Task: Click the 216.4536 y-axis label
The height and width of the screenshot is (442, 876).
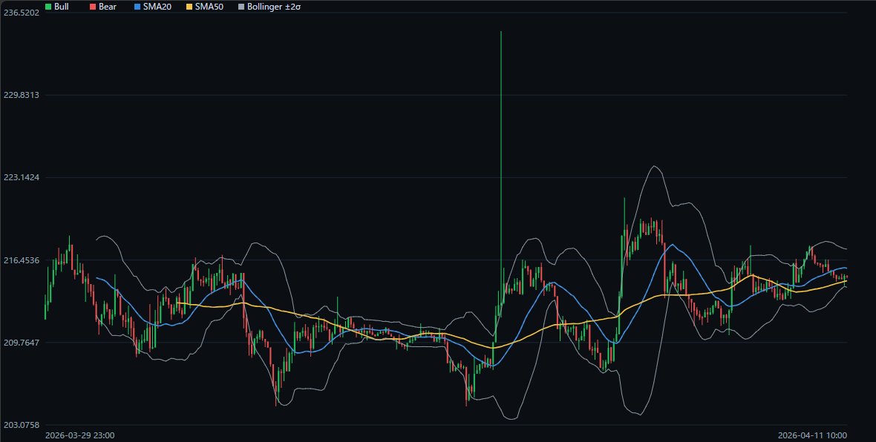Action: click(21, 260)
